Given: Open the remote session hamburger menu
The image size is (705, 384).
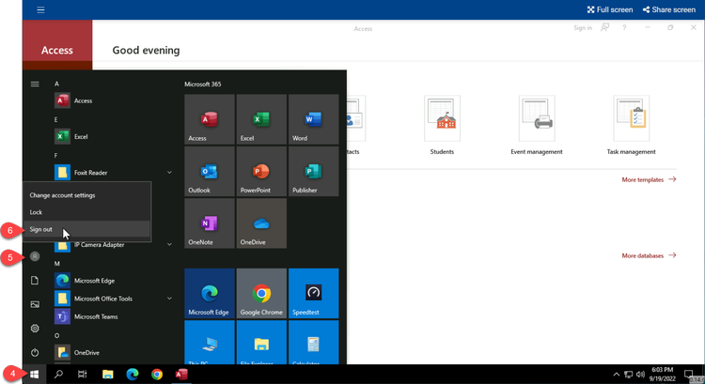Looking at the screenshot, I should pos(40,9).
